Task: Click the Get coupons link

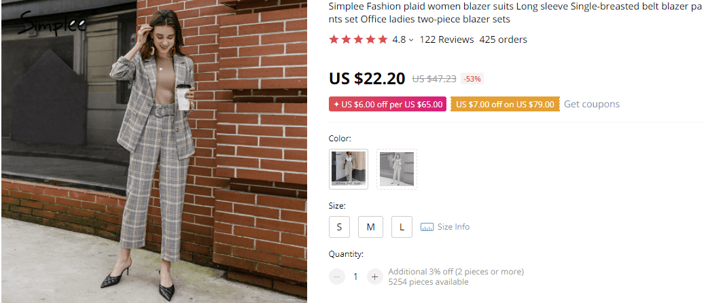Action: point(592,104)
